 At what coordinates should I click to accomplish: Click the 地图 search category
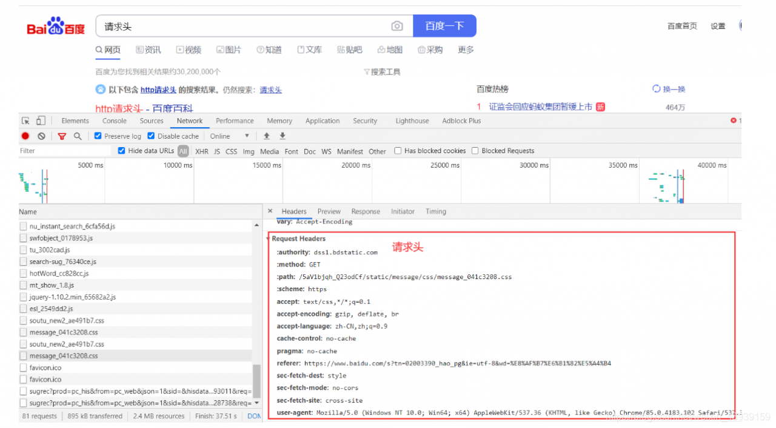coord(390,50)
